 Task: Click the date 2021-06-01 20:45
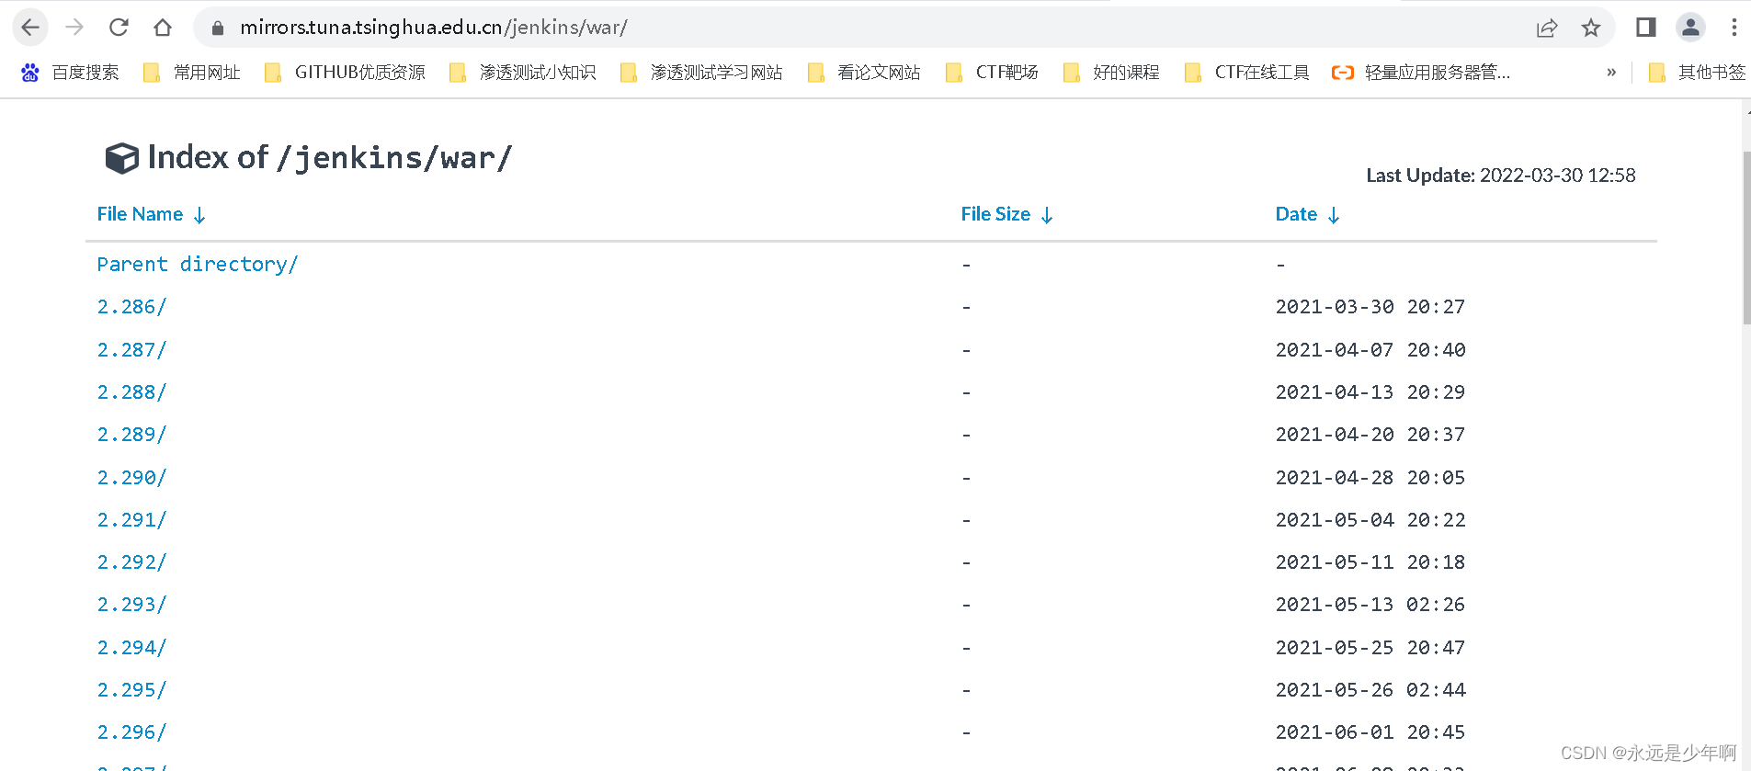(1370, 732)
